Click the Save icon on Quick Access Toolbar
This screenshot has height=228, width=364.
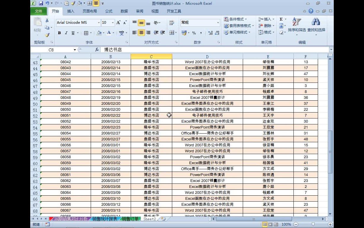click(x=41, y=3)
